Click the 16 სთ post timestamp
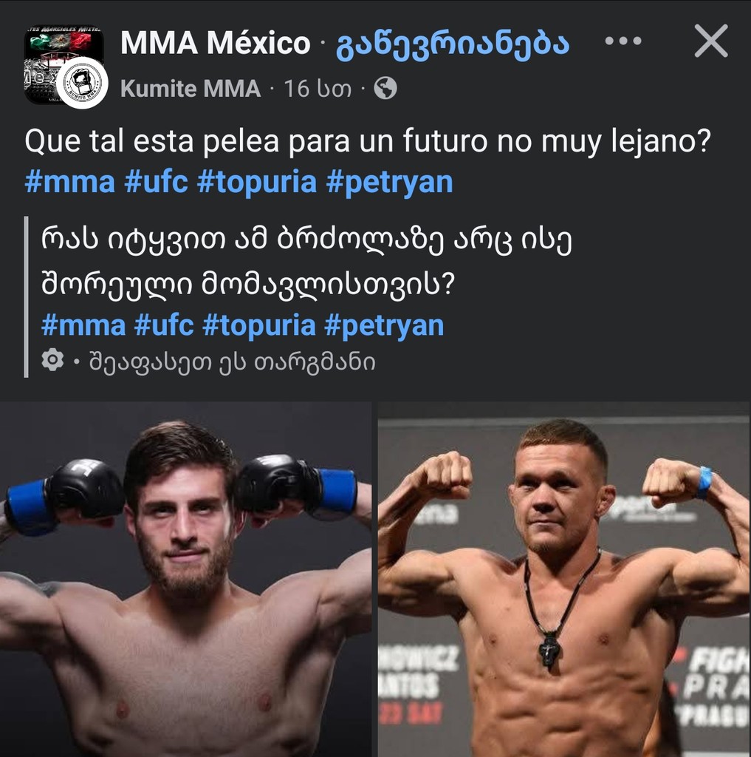Image resolution: width=751 pixels, height=757 pixels. tap(318, 89)
